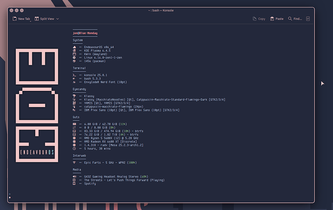Image resolution: width=333 pixels, height=210 pixels.
Task: Open a New Tab in Konsole
Action: [x=21, y=19]
